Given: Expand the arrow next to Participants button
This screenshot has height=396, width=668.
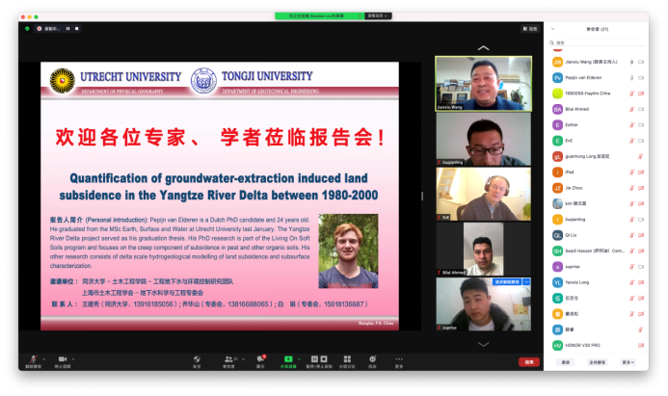Looking at the screenshot, I should [243, 359].
